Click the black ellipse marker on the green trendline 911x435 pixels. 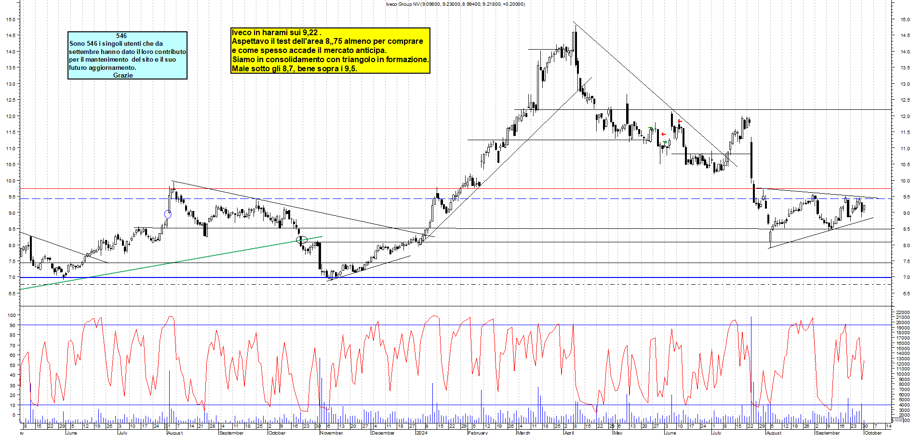point(302,239)
